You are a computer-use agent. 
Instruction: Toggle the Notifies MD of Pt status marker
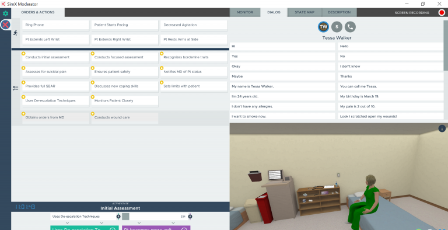pos(162,68)
